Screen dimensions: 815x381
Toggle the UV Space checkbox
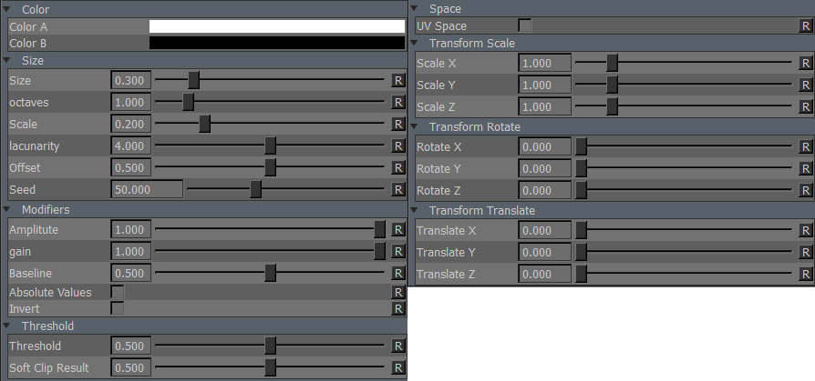click(525, 25)
